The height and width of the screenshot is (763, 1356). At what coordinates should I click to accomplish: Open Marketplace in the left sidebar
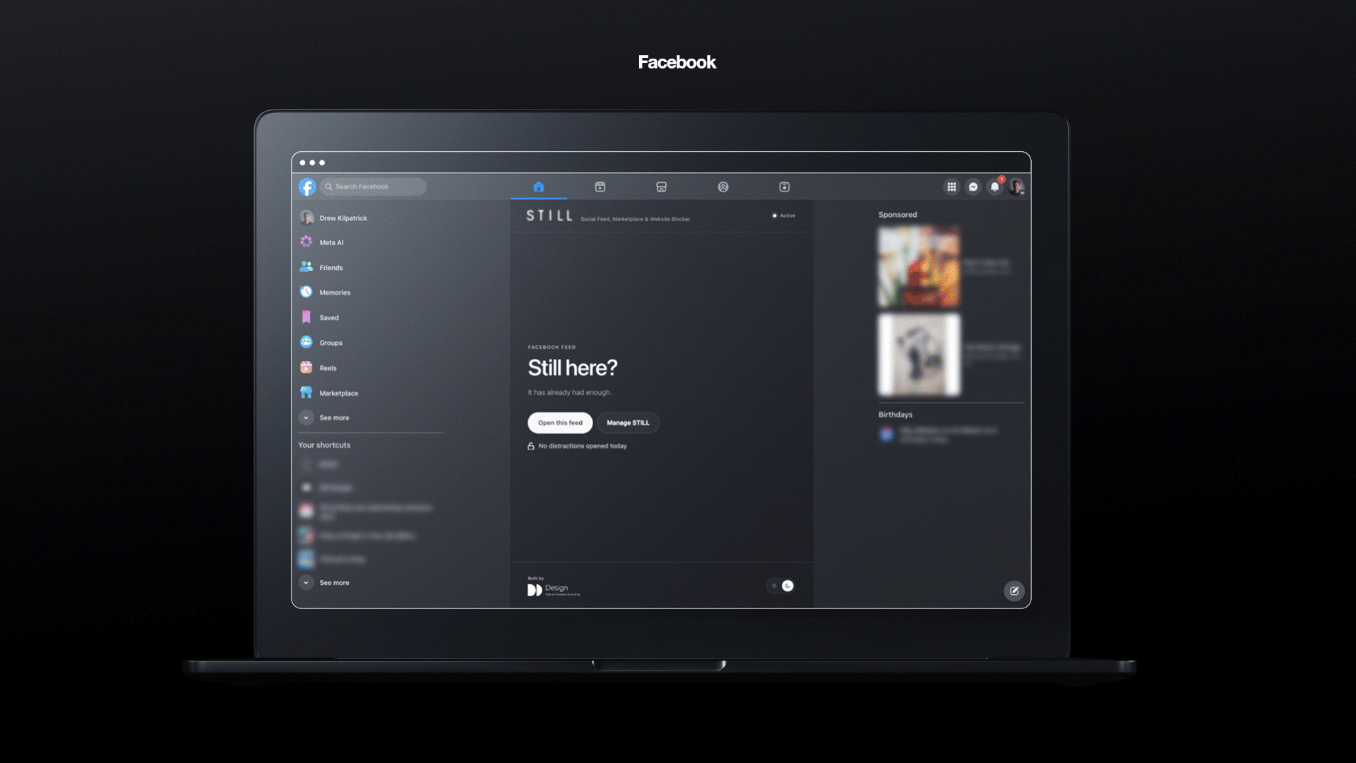329,393
